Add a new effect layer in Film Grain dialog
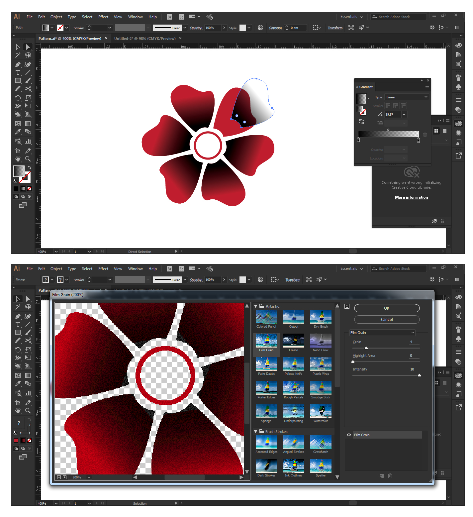The height and width of the screenshot is (517, 473). [382, 476]
